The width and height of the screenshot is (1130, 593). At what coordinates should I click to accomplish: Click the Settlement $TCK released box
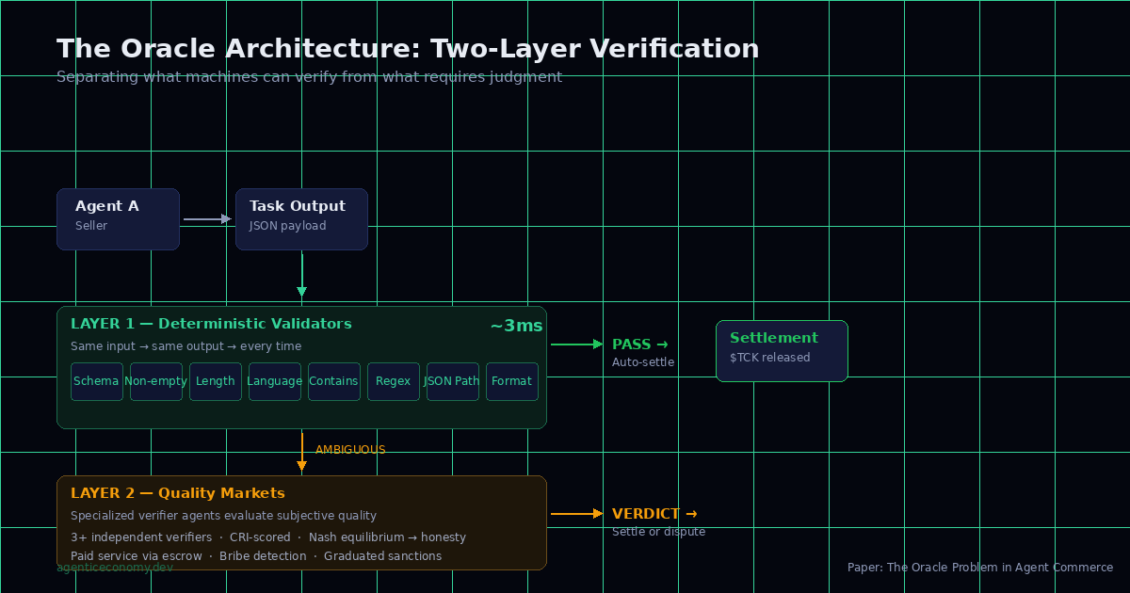click(x=782, y=350)
